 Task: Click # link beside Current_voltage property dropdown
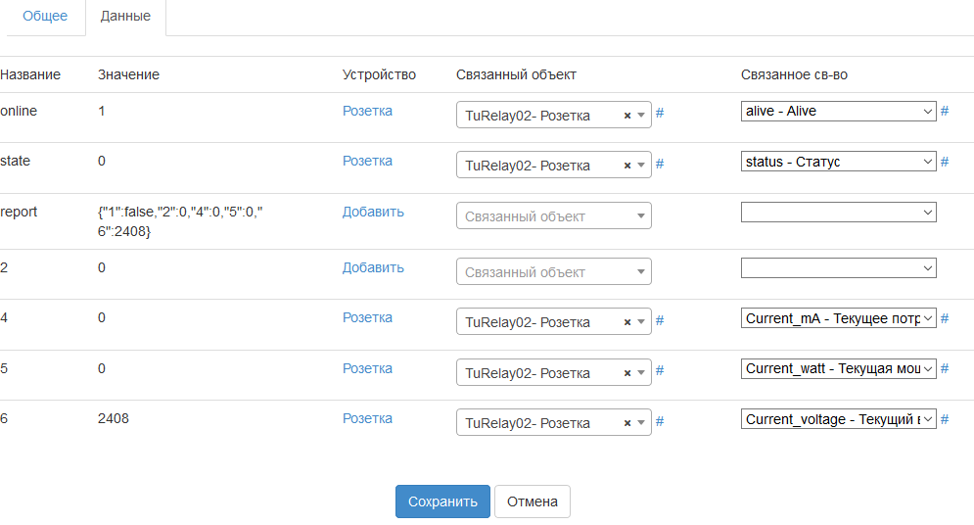(x=945, y=419)
